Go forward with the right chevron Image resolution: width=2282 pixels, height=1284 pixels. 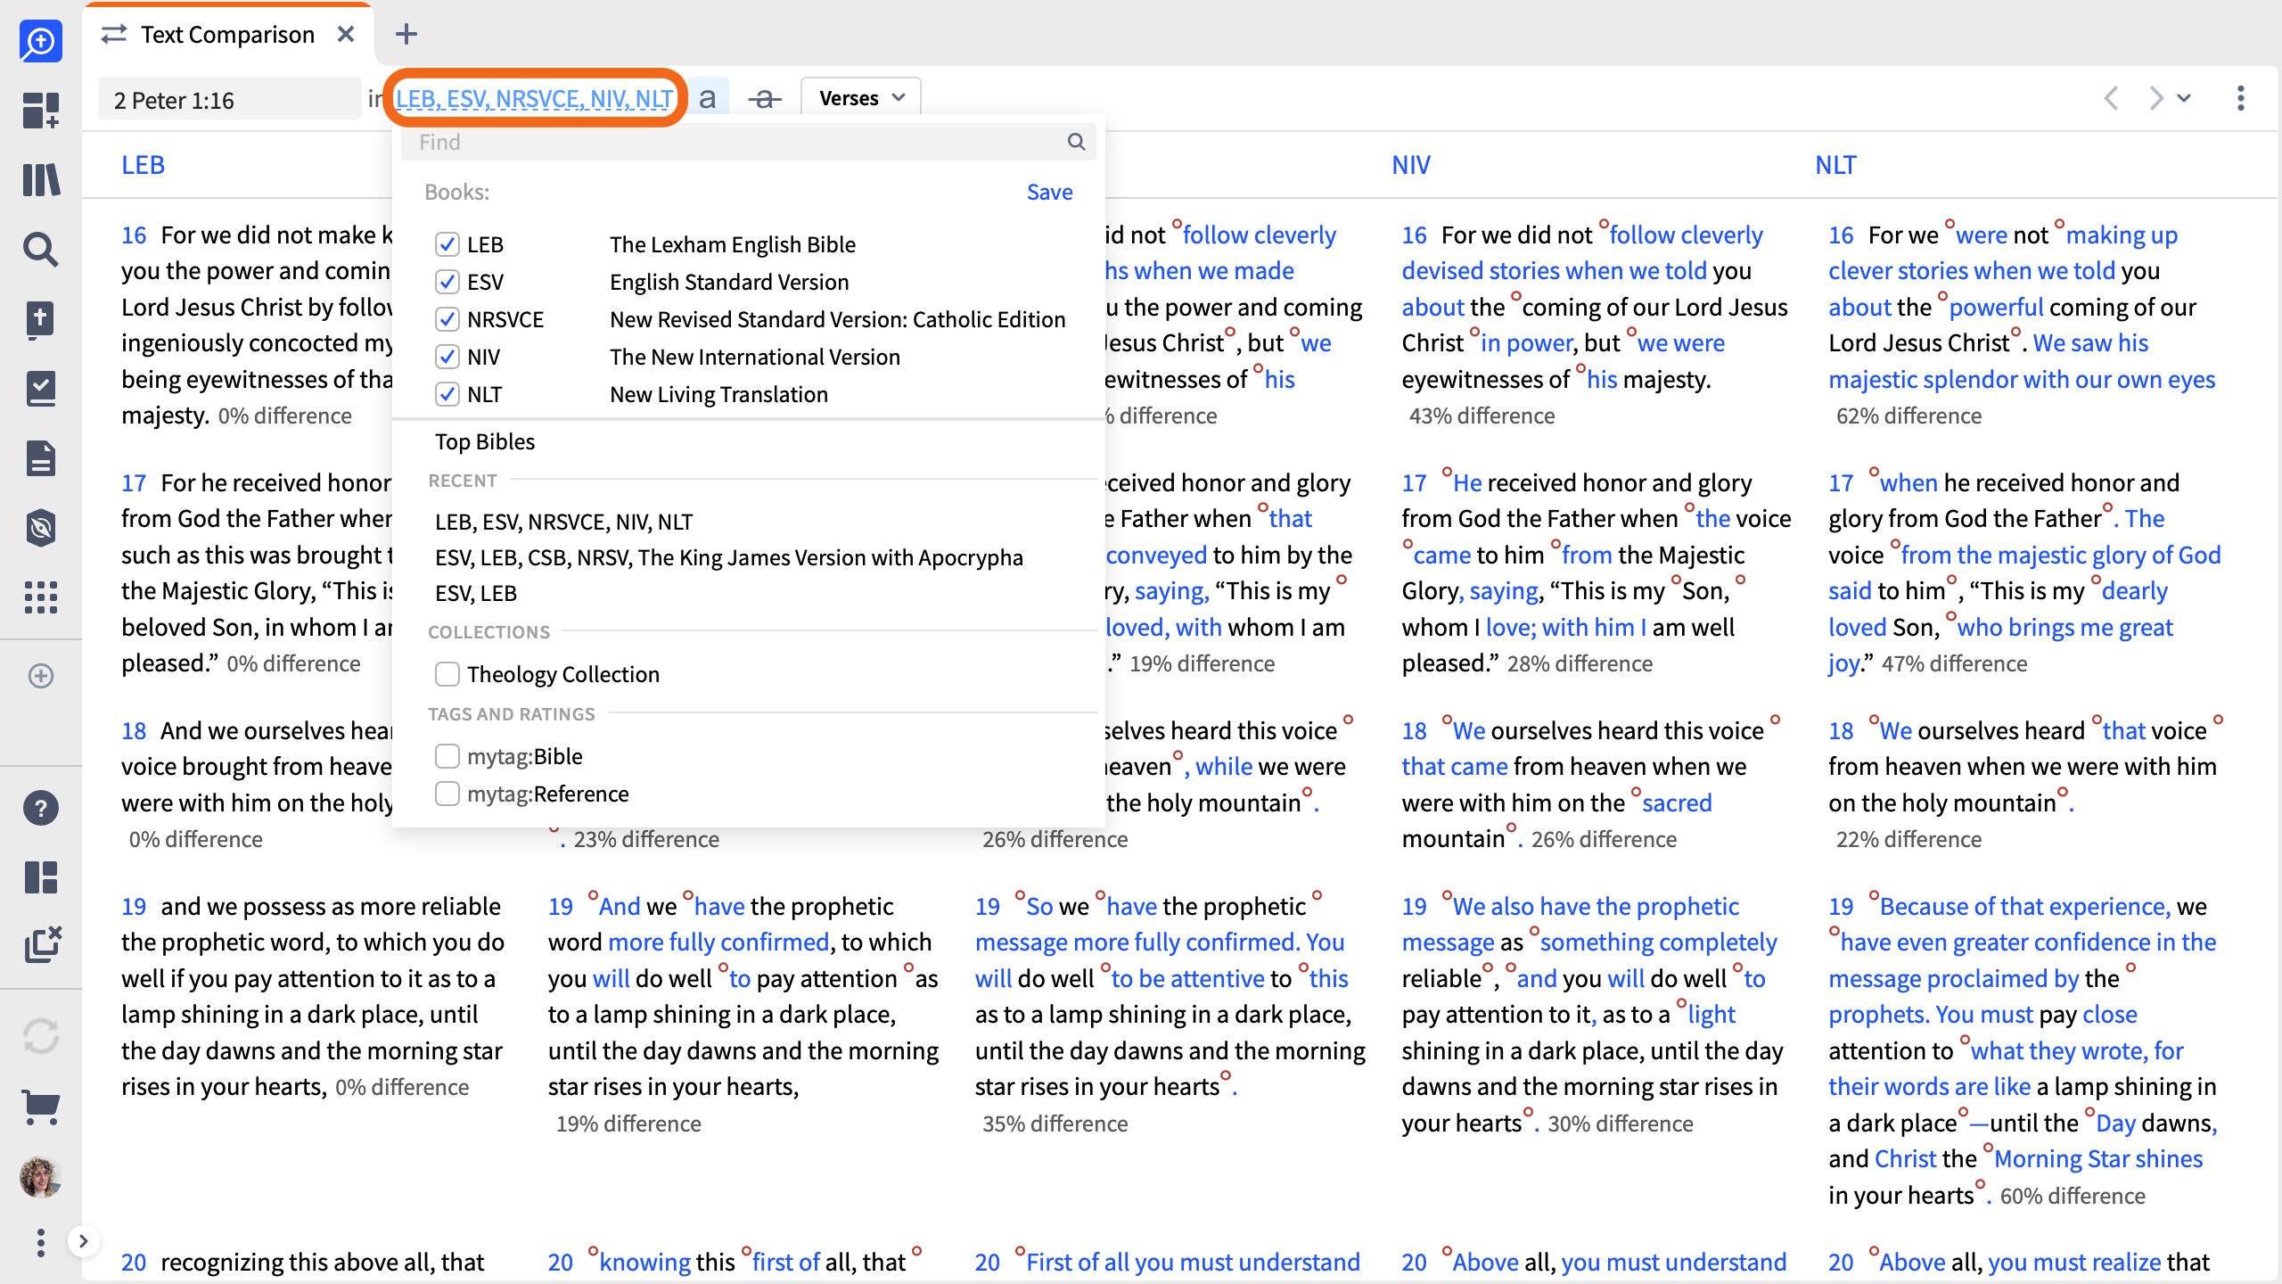click(x=2155, y=98)
